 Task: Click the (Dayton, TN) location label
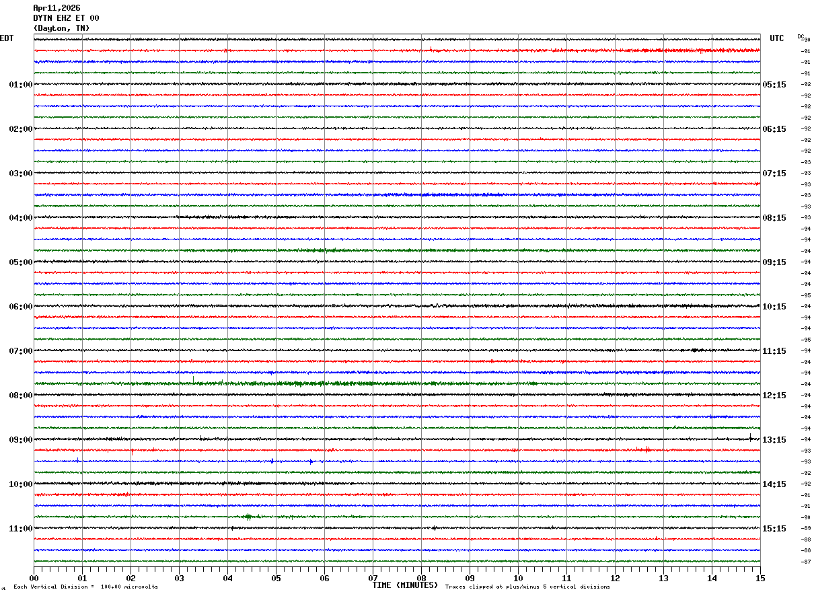click(x=61, y=28)
